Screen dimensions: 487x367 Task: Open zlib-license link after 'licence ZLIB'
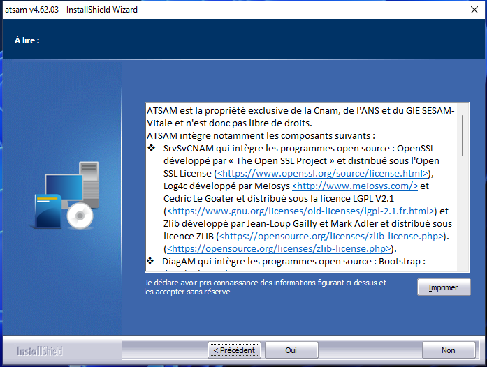pos(331,236)
